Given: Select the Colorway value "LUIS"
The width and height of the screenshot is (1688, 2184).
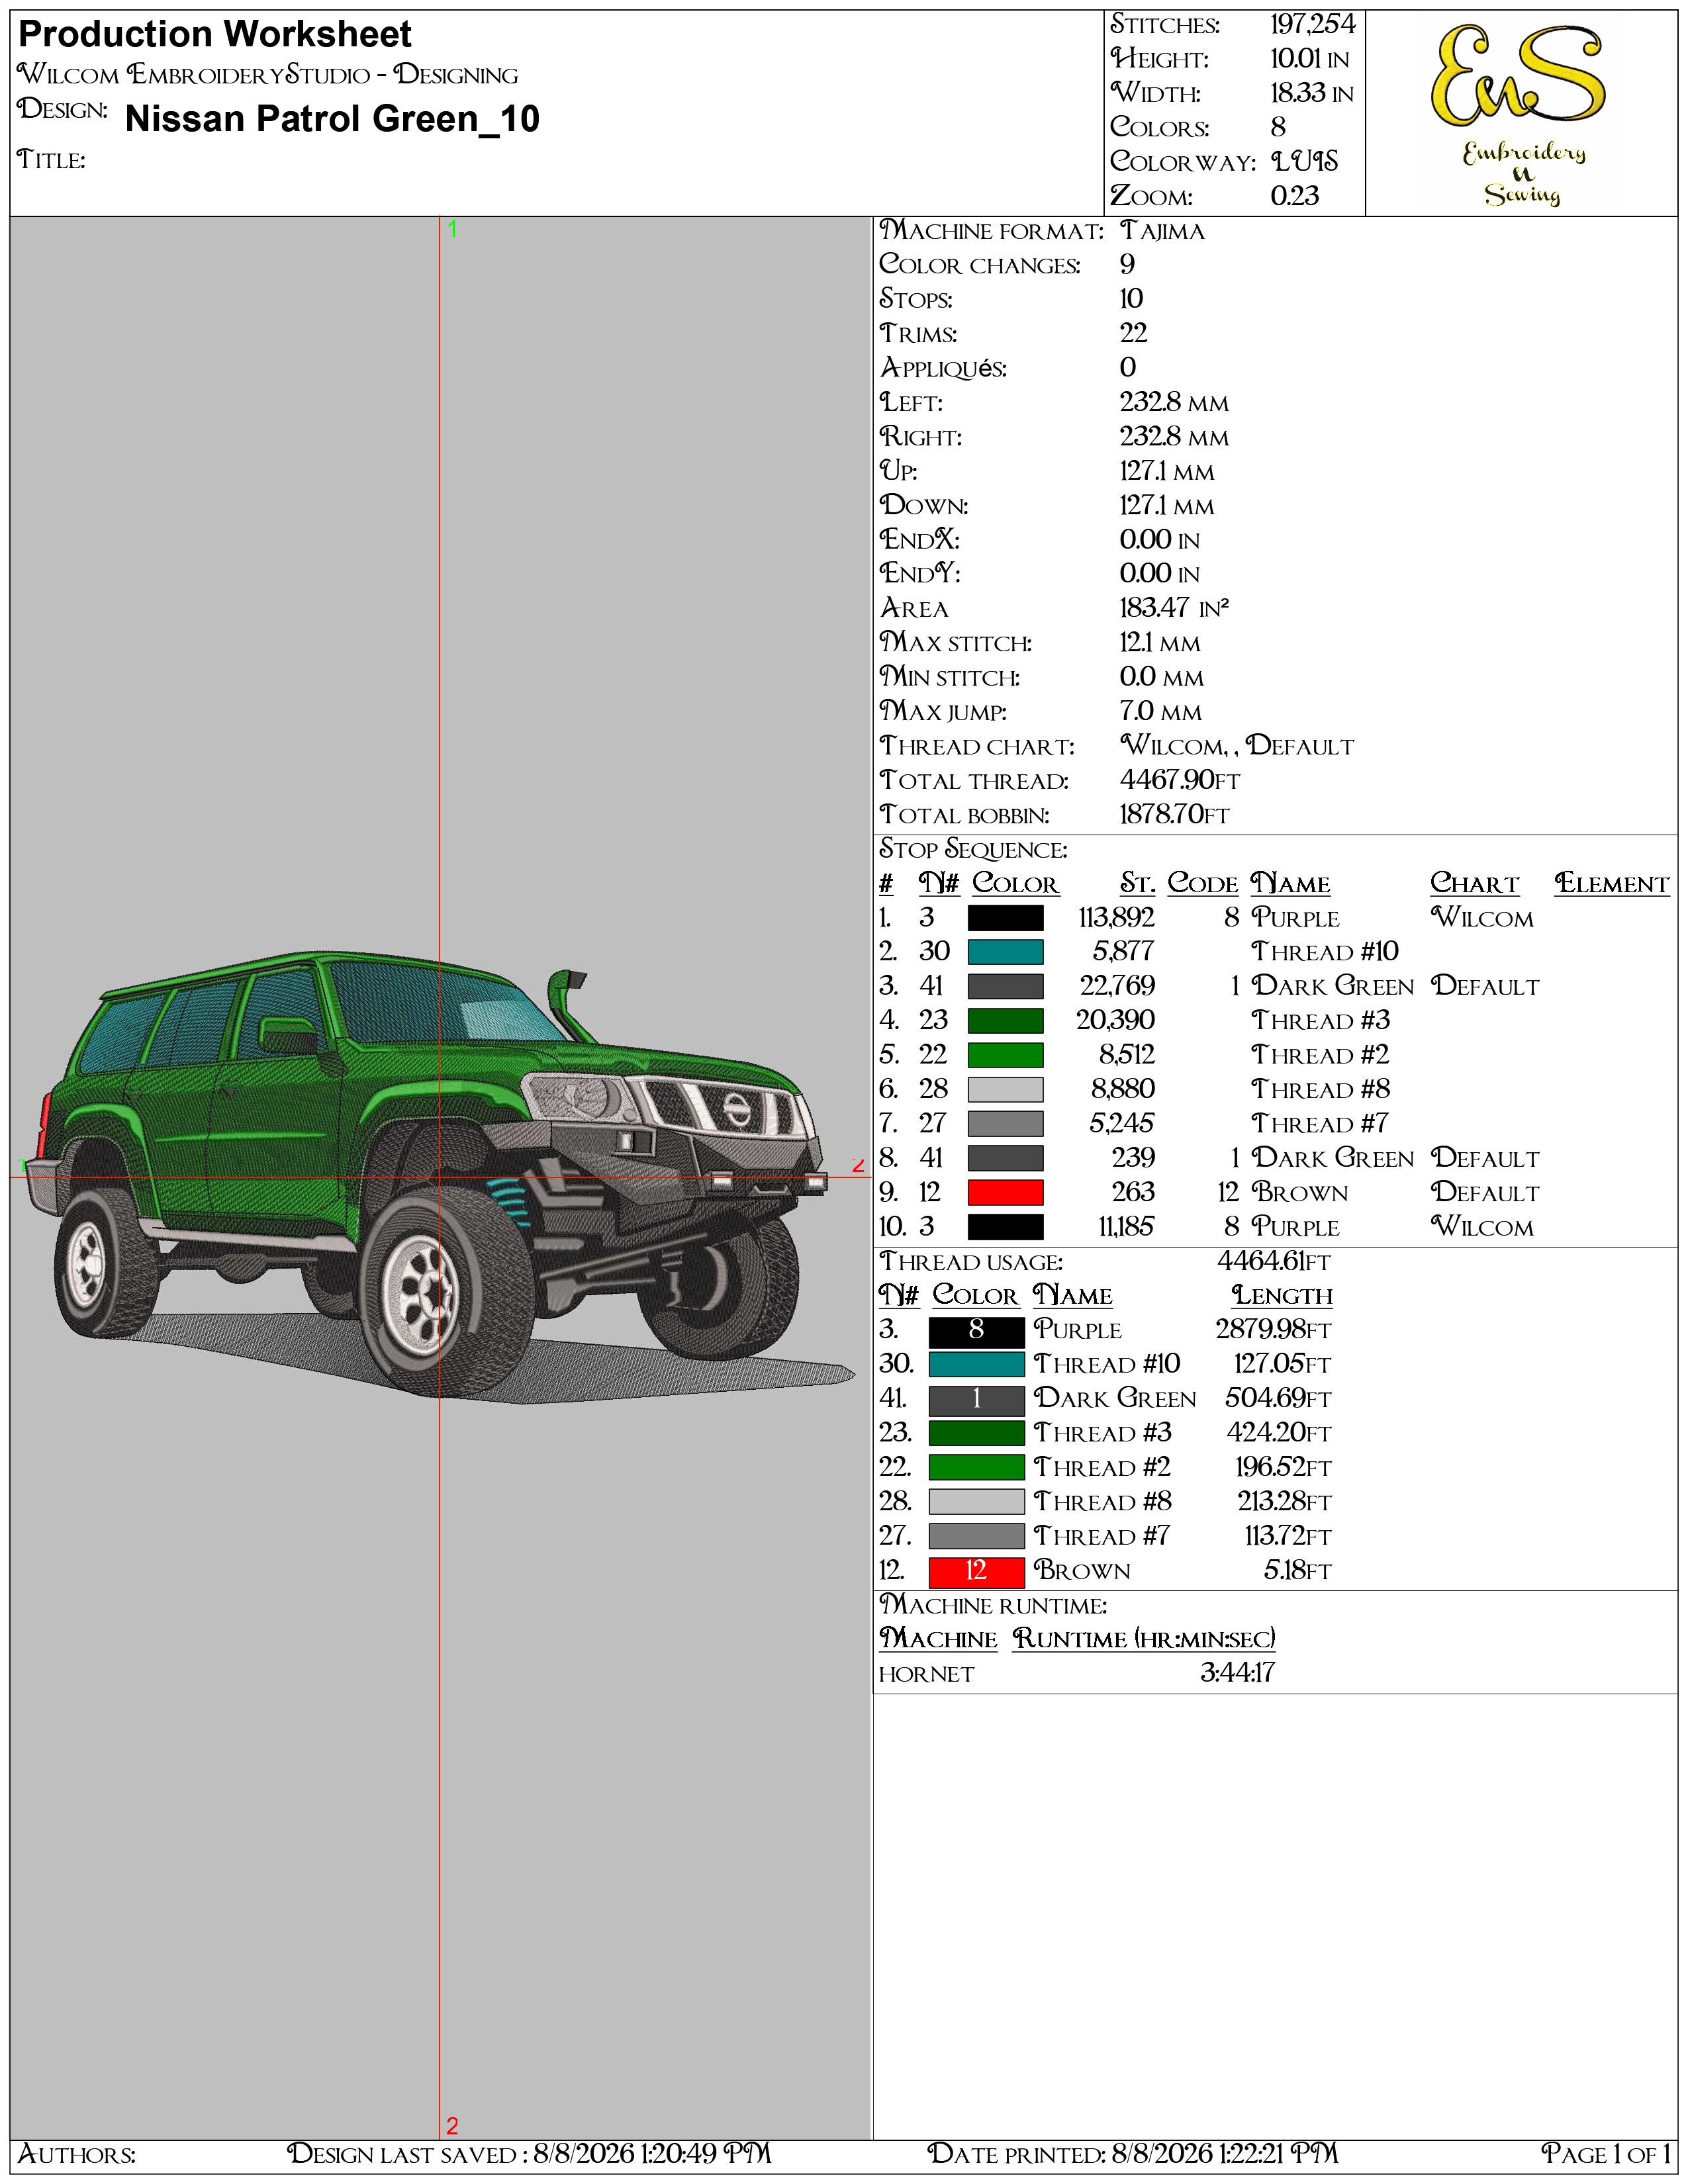Looking at the screenshot, I should coord(1304,161).
